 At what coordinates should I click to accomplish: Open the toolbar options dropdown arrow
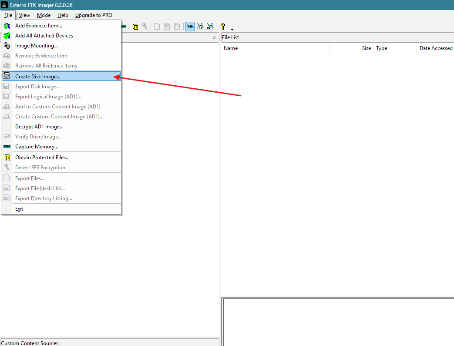click(232, 30)
